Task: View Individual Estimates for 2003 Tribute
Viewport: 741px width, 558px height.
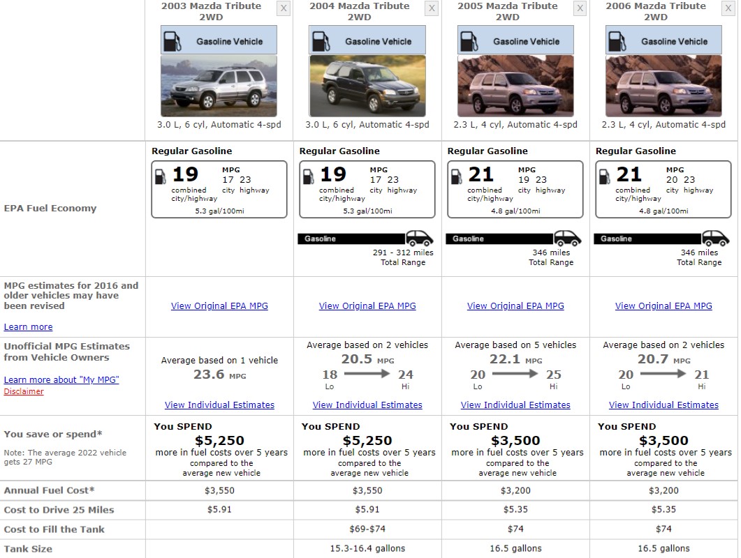Action: (x=219, y=405)
